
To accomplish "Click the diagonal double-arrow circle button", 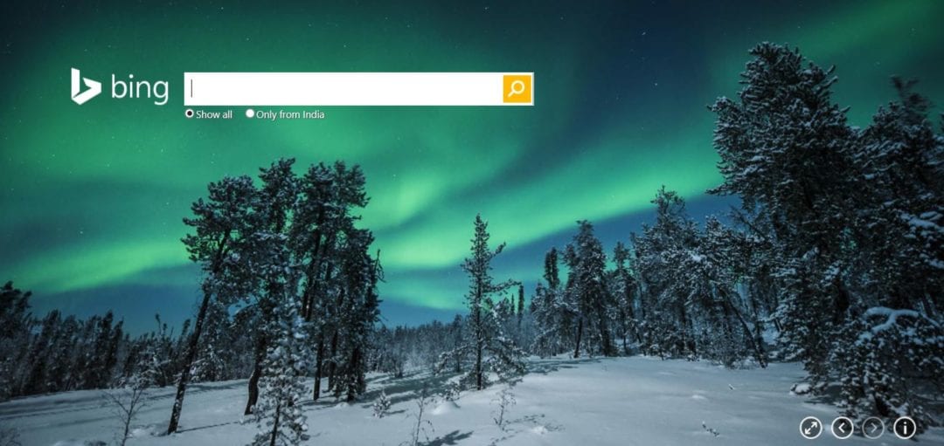I will pos(811,428).
